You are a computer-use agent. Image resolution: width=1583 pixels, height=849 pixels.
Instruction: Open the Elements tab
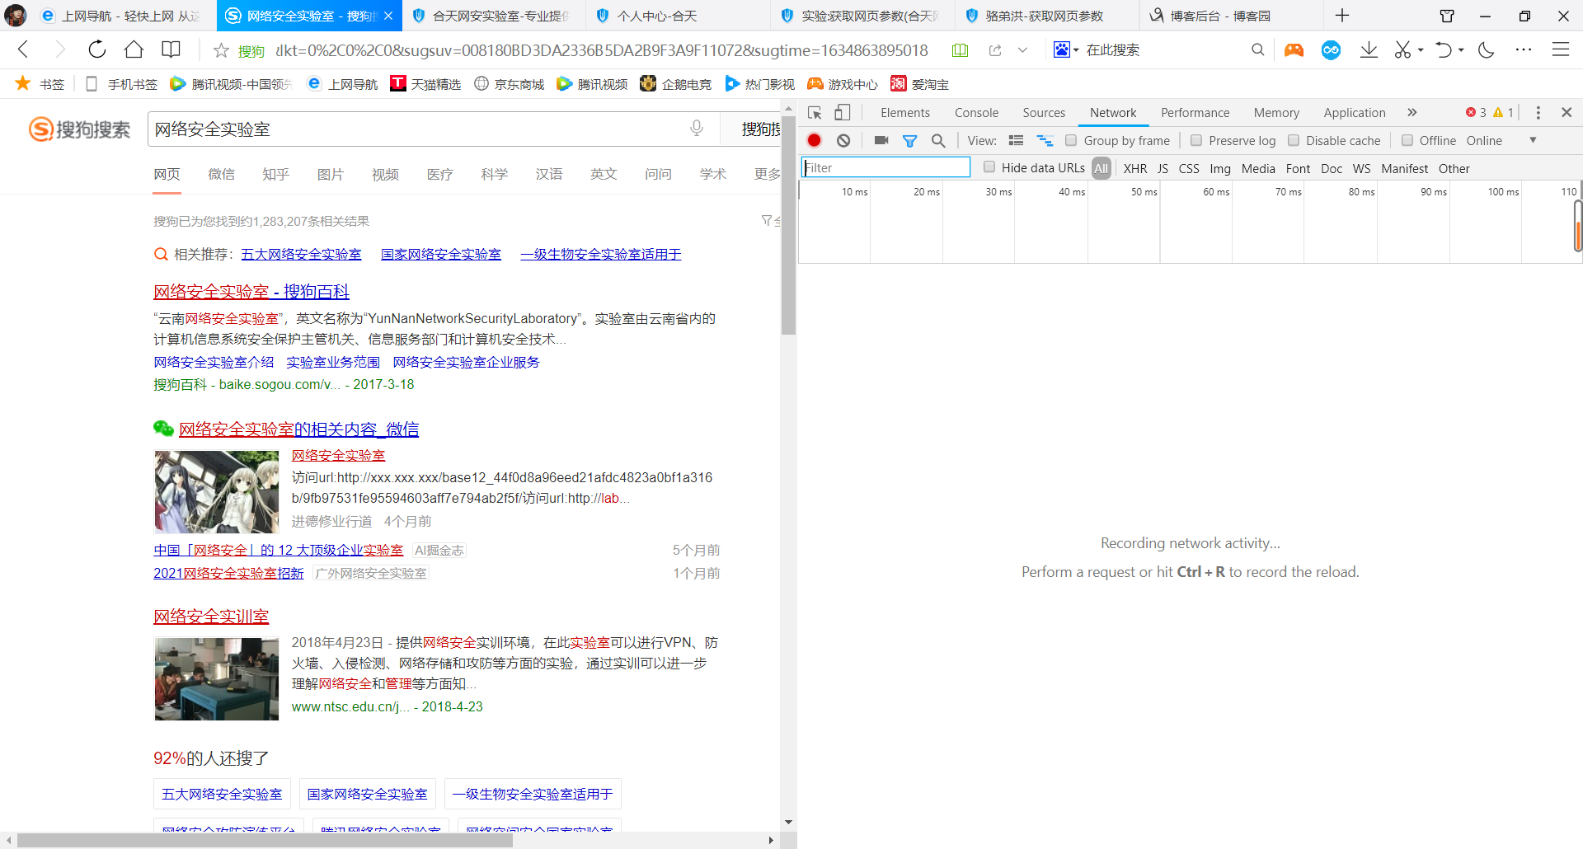point(904,113)
